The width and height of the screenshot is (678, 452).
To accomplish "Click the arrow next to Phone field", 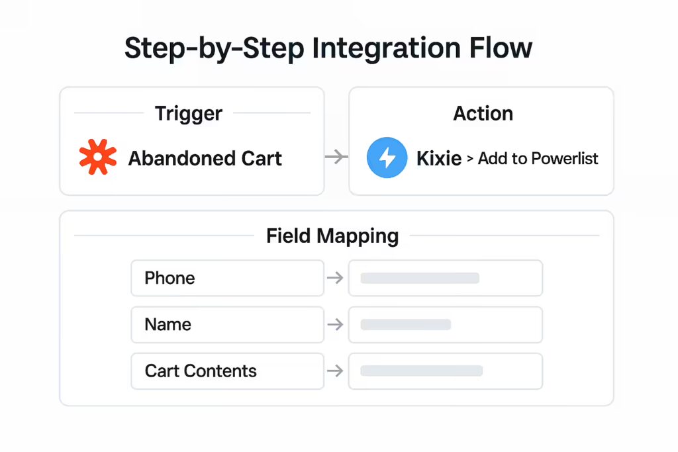I will pos(335,277).
